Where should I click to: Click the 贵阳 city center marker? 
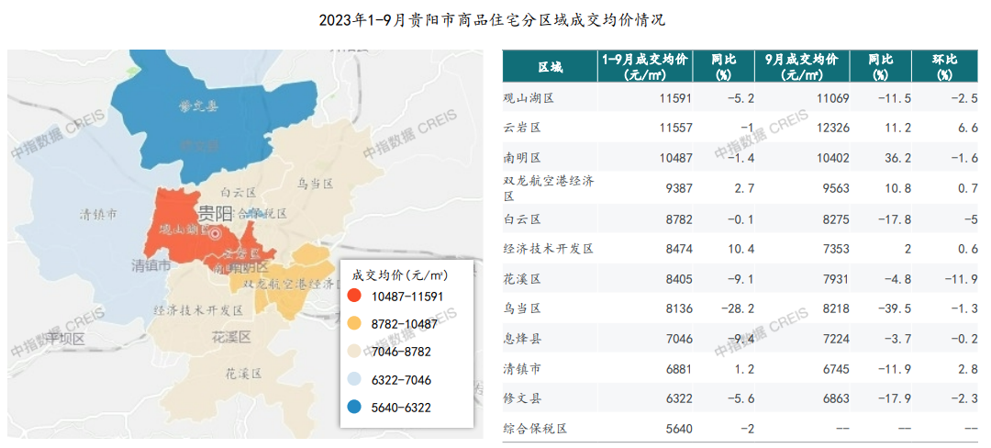pyautogui.click(x=216, y=234)
